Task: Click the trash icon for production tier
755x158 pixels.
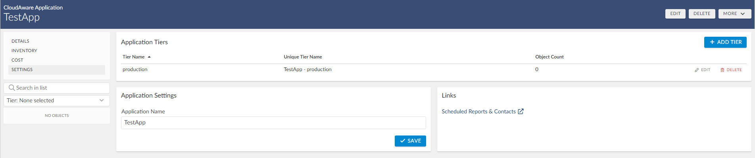Action: [x=722, y=70]
